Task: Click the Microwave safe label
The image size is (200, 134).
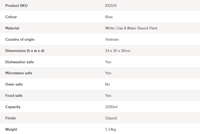Action: pos(19,73)
